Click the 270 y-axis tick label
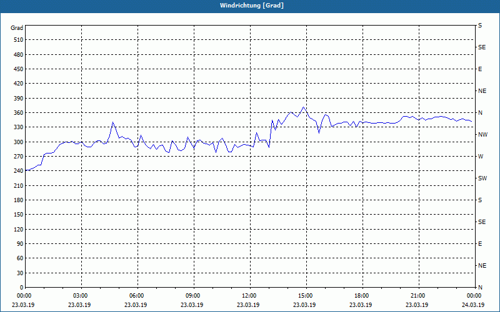The height and width of the screenshot is (312, 500). (19, 157)
